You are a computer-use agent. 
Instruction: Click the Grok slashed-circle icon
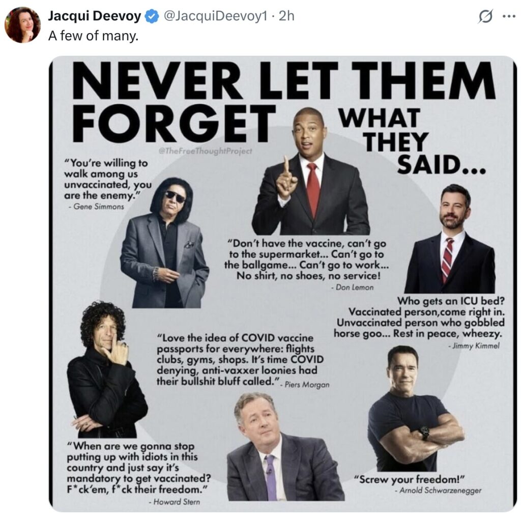[485, 16]
